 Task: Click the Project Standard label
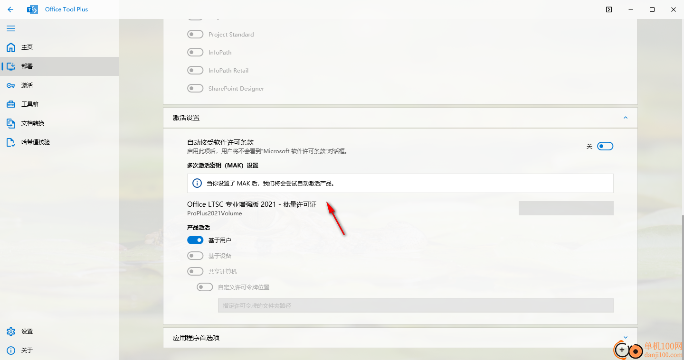231,35
